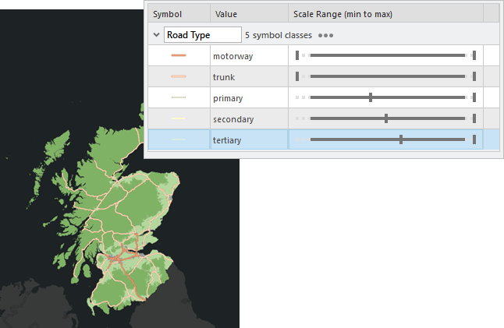Viewport: 504px width, 328px height.
Task: Select the tertiary value label
Action: click(x=227, y=140)
